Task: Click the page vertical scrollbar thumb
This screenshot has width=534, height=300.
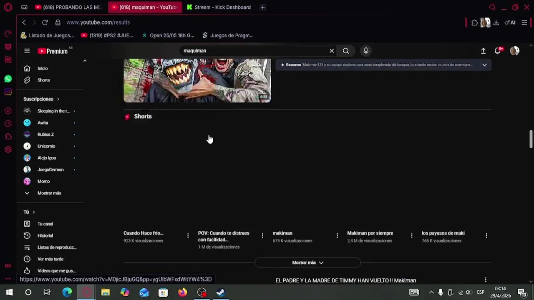Action: [x=531, y=139]
